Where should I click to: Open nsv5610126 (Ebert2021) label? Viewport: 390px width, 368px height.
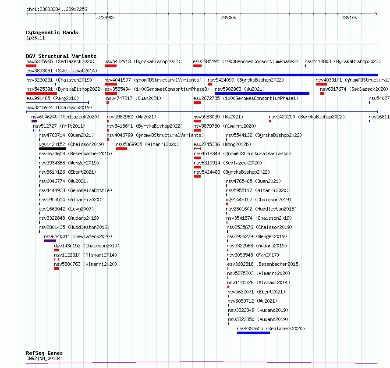click(x=67, y=172)
